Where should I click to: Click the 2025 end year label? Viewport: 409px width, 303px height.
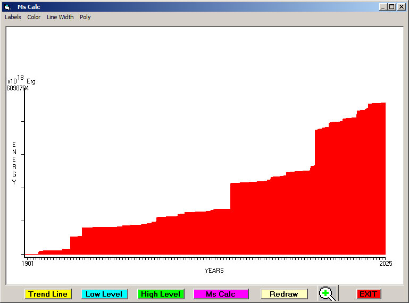385,263
